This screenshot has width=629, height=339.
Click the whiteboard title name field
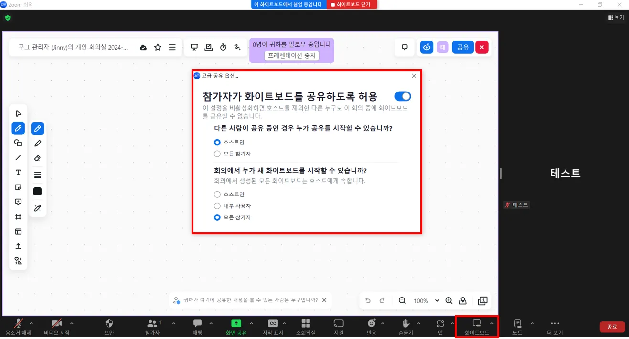tap(73, 48)
